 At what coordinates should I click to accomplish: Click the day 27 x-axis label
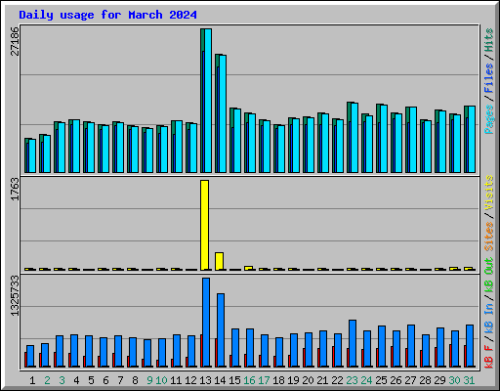pos(410,380)
